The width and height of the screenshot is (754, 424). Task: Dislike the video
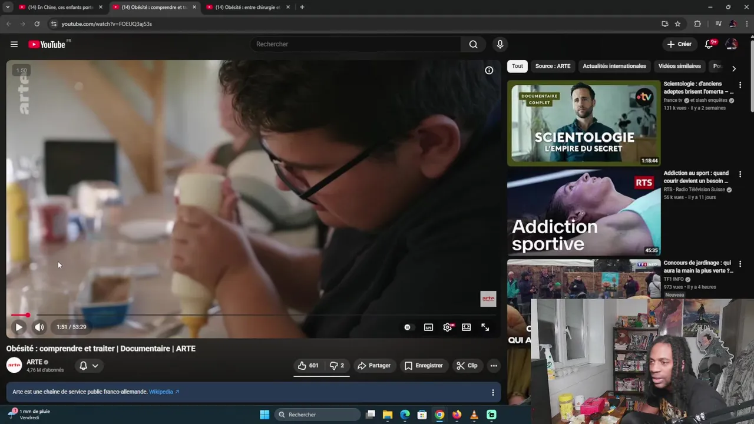[337, 366]
